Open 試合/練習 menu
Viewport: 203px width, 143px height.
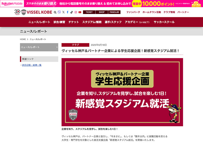pos(59,22)
